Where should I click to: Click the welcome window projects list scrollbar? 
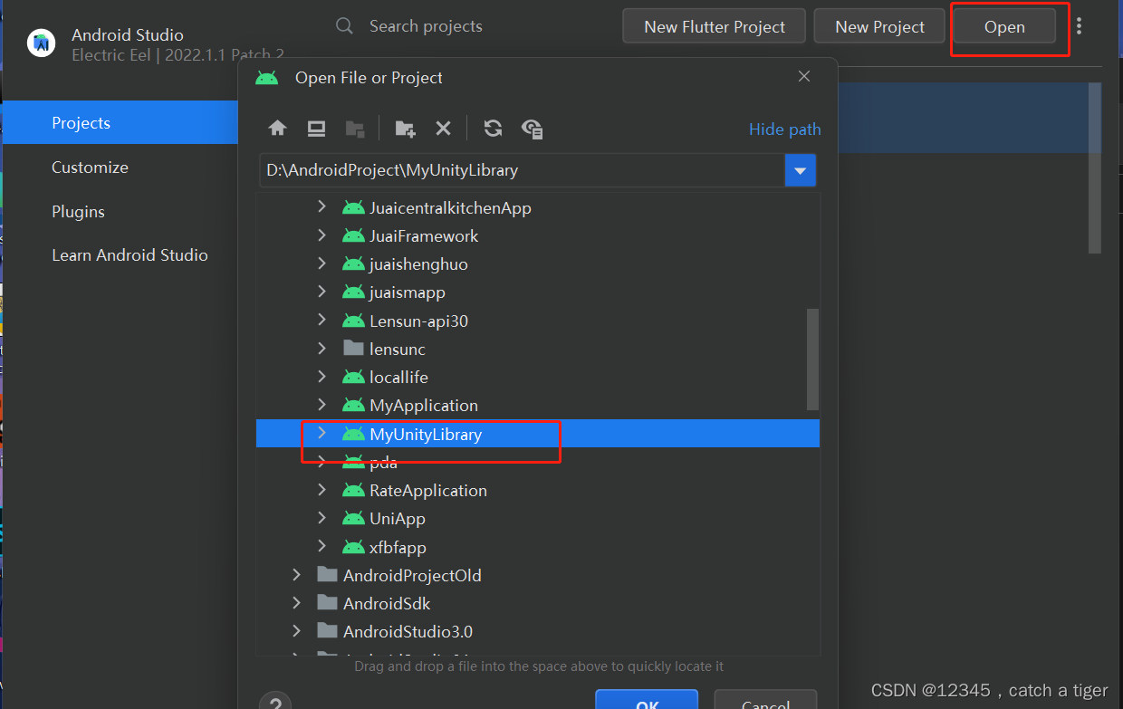1095,168
